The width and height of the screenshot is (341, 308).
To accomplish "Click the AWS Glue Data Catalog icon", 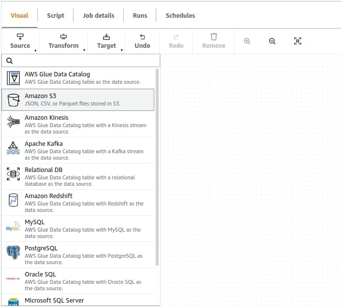I will 13,78.
